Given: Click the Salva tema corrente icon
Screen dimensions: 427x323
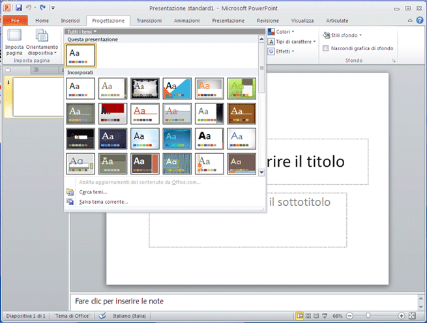Looking at the screenshot, I should point(70,202).
